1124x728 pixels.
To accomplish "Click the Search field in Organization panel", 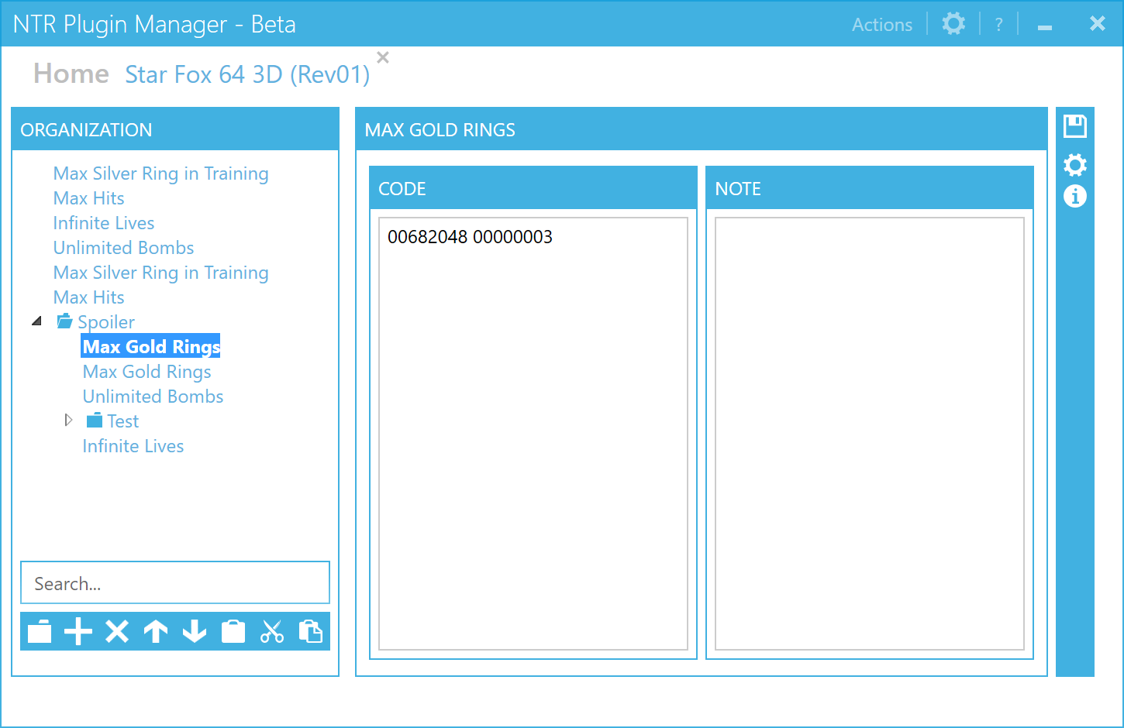I will click(175, 582).
